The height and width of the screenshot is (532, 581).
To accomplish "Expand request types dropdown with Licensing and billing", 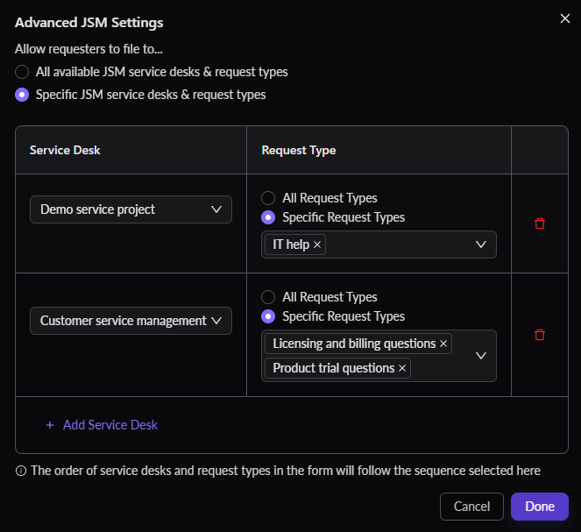I will click(x=480, y=356).
